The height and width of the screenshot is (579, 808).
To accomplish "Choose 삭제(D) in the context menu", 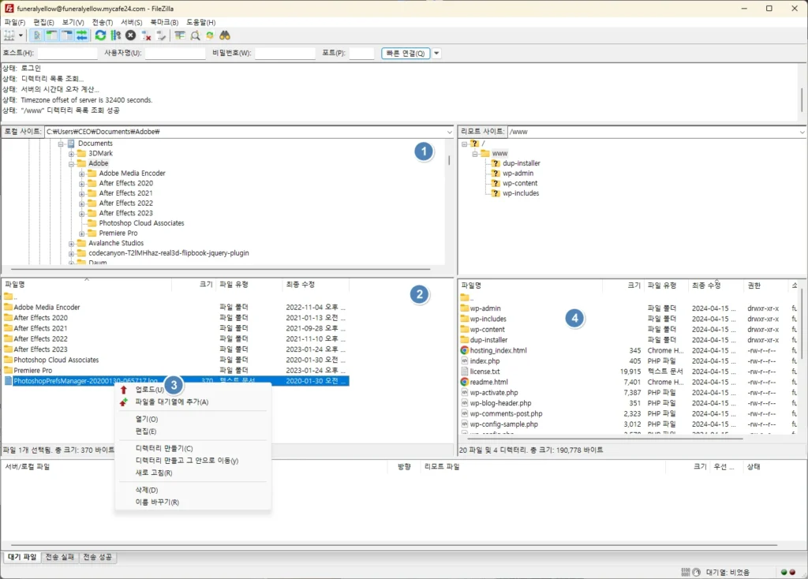I will coord(193,490).
